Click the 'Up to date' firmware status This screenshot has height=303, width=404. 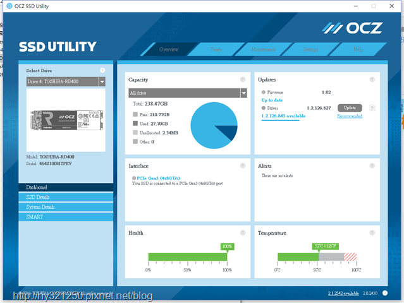click(x=272, y=100)
